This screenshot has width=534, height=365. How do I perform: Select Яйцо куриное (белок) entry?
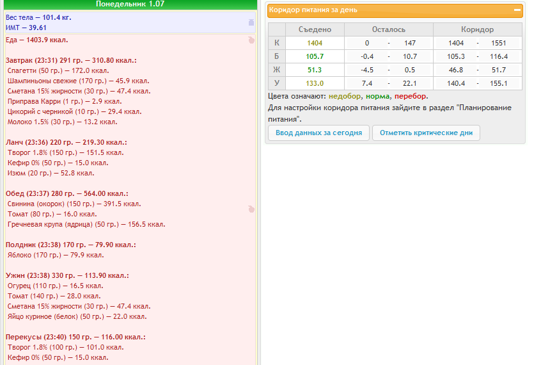77,316
